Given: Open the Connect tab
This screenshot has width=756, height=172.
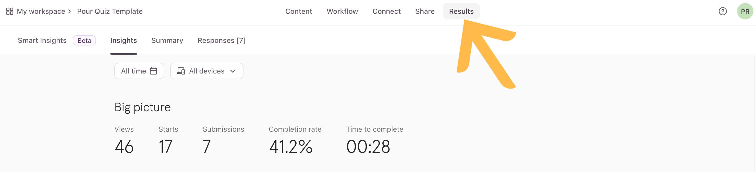Looking at the screenshot, I should point(386,11).
